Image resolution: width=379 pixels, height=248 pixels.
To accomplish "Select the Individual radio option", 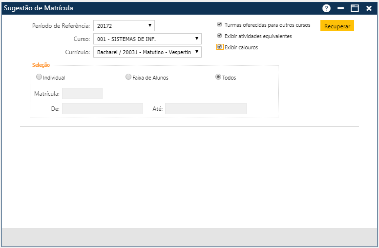I will coord(39,77).
